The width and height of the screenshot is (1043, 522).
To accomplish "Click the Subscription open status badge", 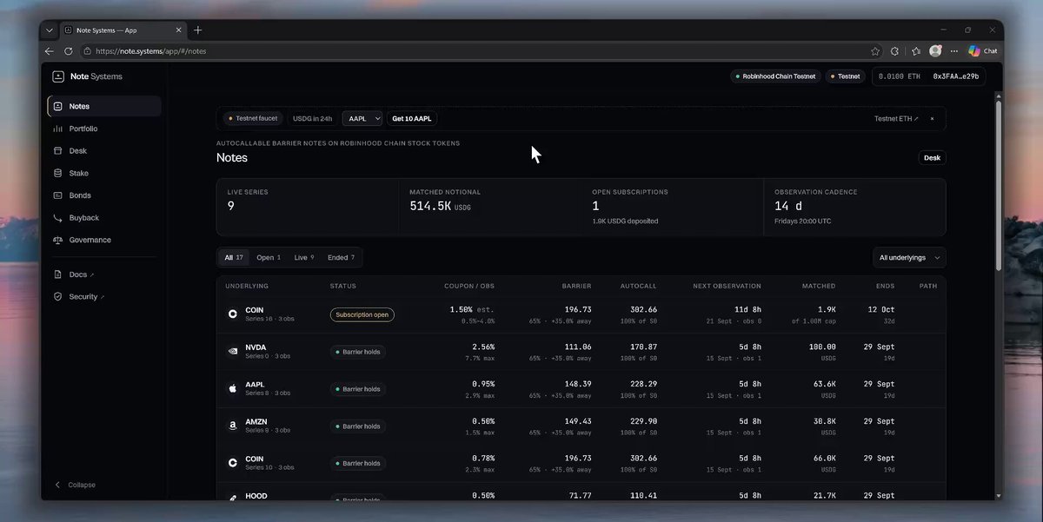I will (x=362, y=314).
